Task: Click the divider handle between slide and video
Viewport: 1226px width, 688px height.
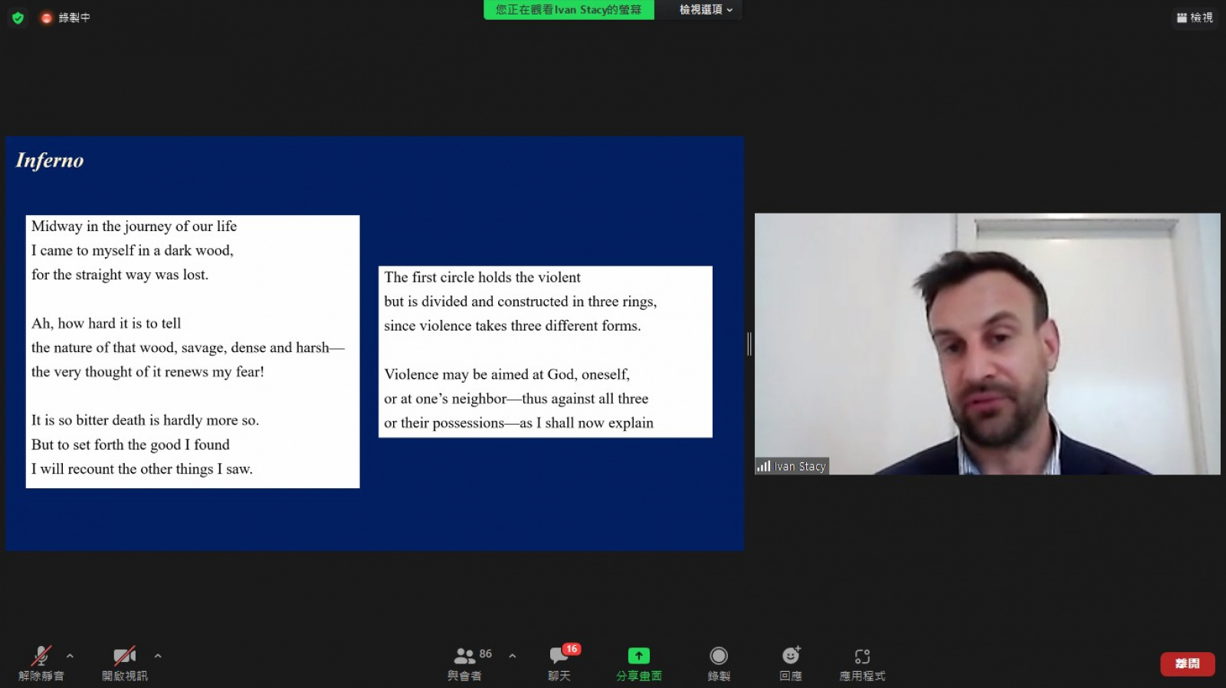Action: pyautogui.click(x=749, y=344)
